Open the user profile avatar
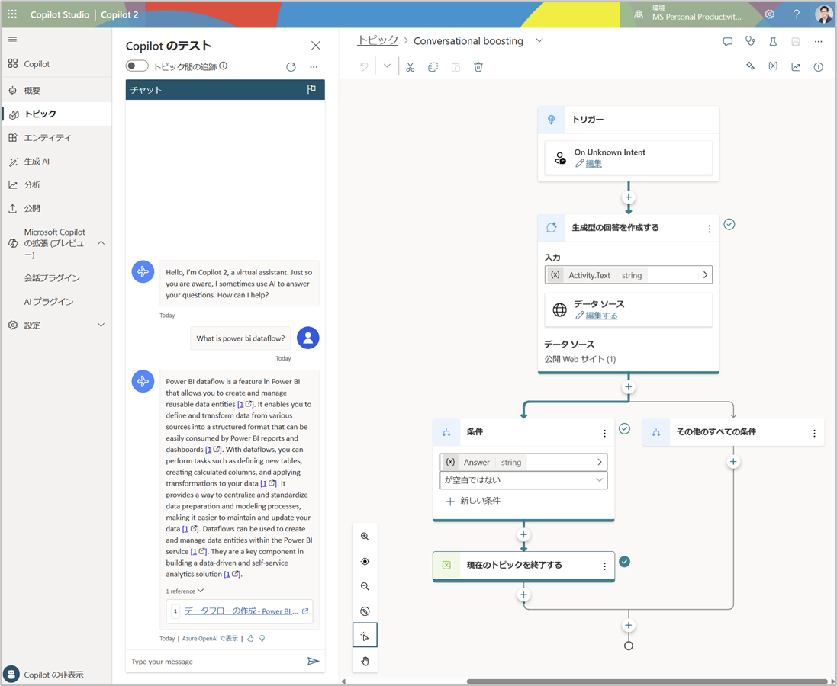The width and height of the screenshot is (837, 686). tap(824, 14)
